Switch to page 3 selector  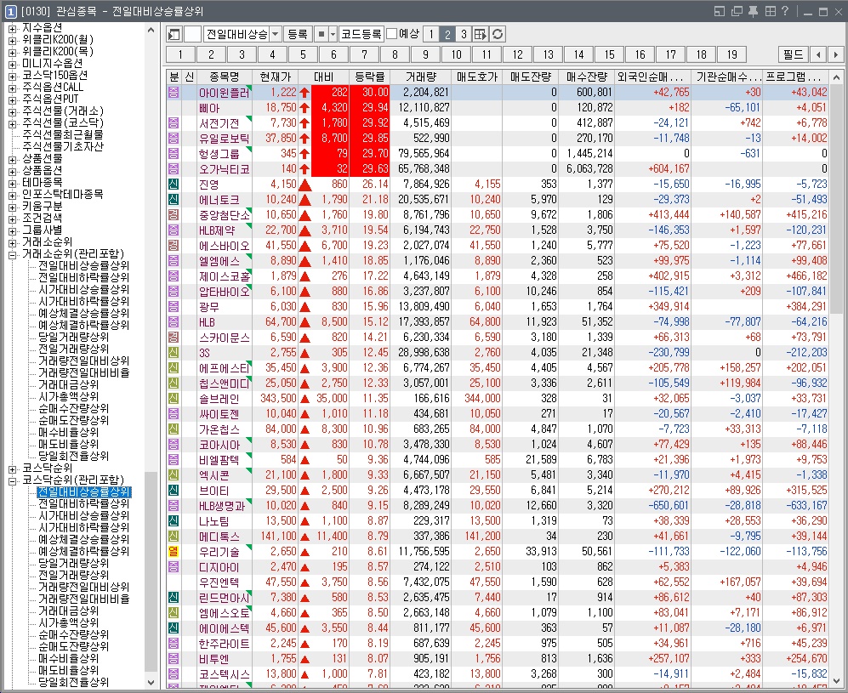click(464, 35)
